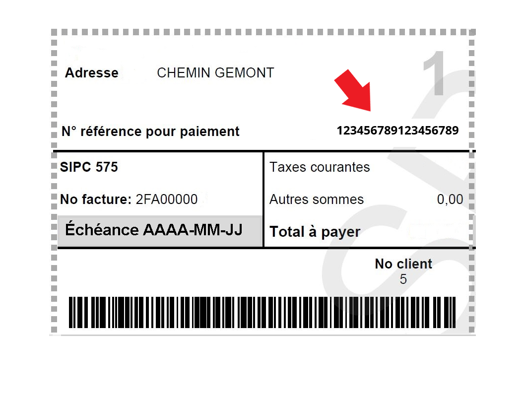The image size is (524, 405).
Task: Click the client number 5
Action: pos(403,279)
